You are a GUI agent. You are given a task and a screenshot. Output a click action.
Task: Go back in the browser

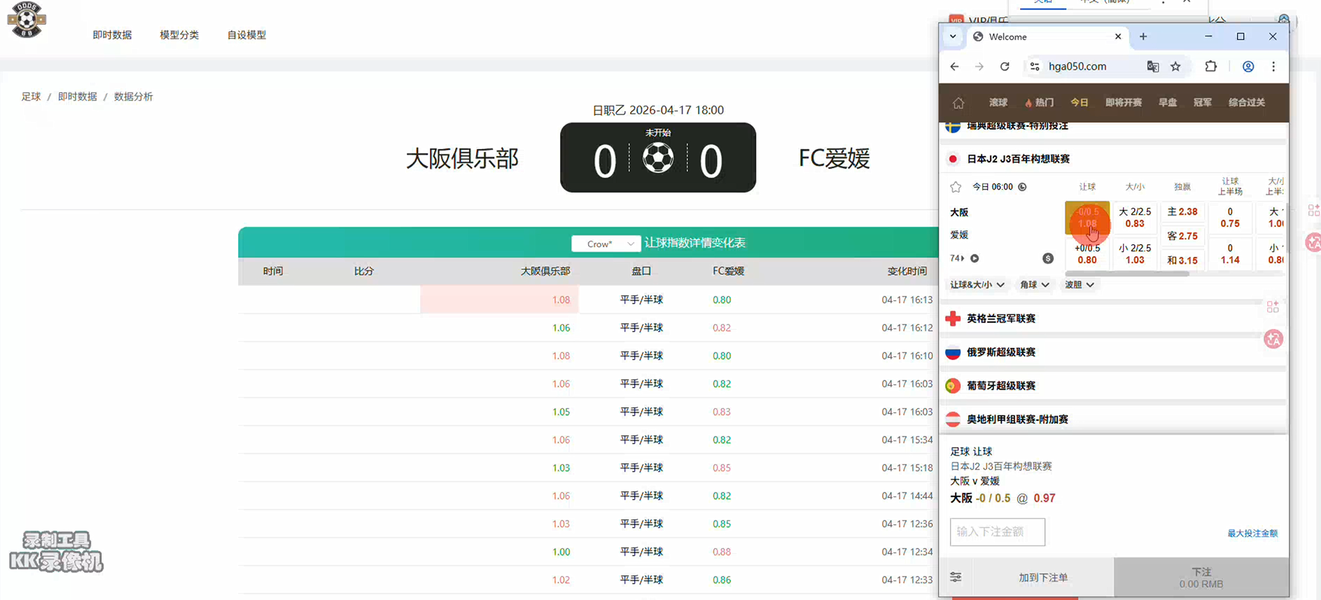pos(955,67)
